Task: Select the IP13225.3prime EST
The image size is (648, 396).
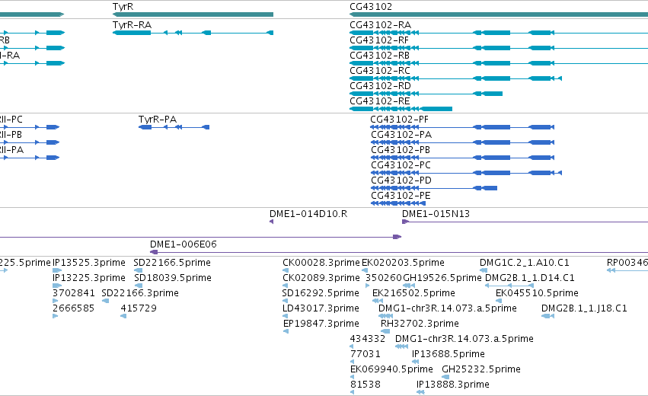Action: [89, 278]
